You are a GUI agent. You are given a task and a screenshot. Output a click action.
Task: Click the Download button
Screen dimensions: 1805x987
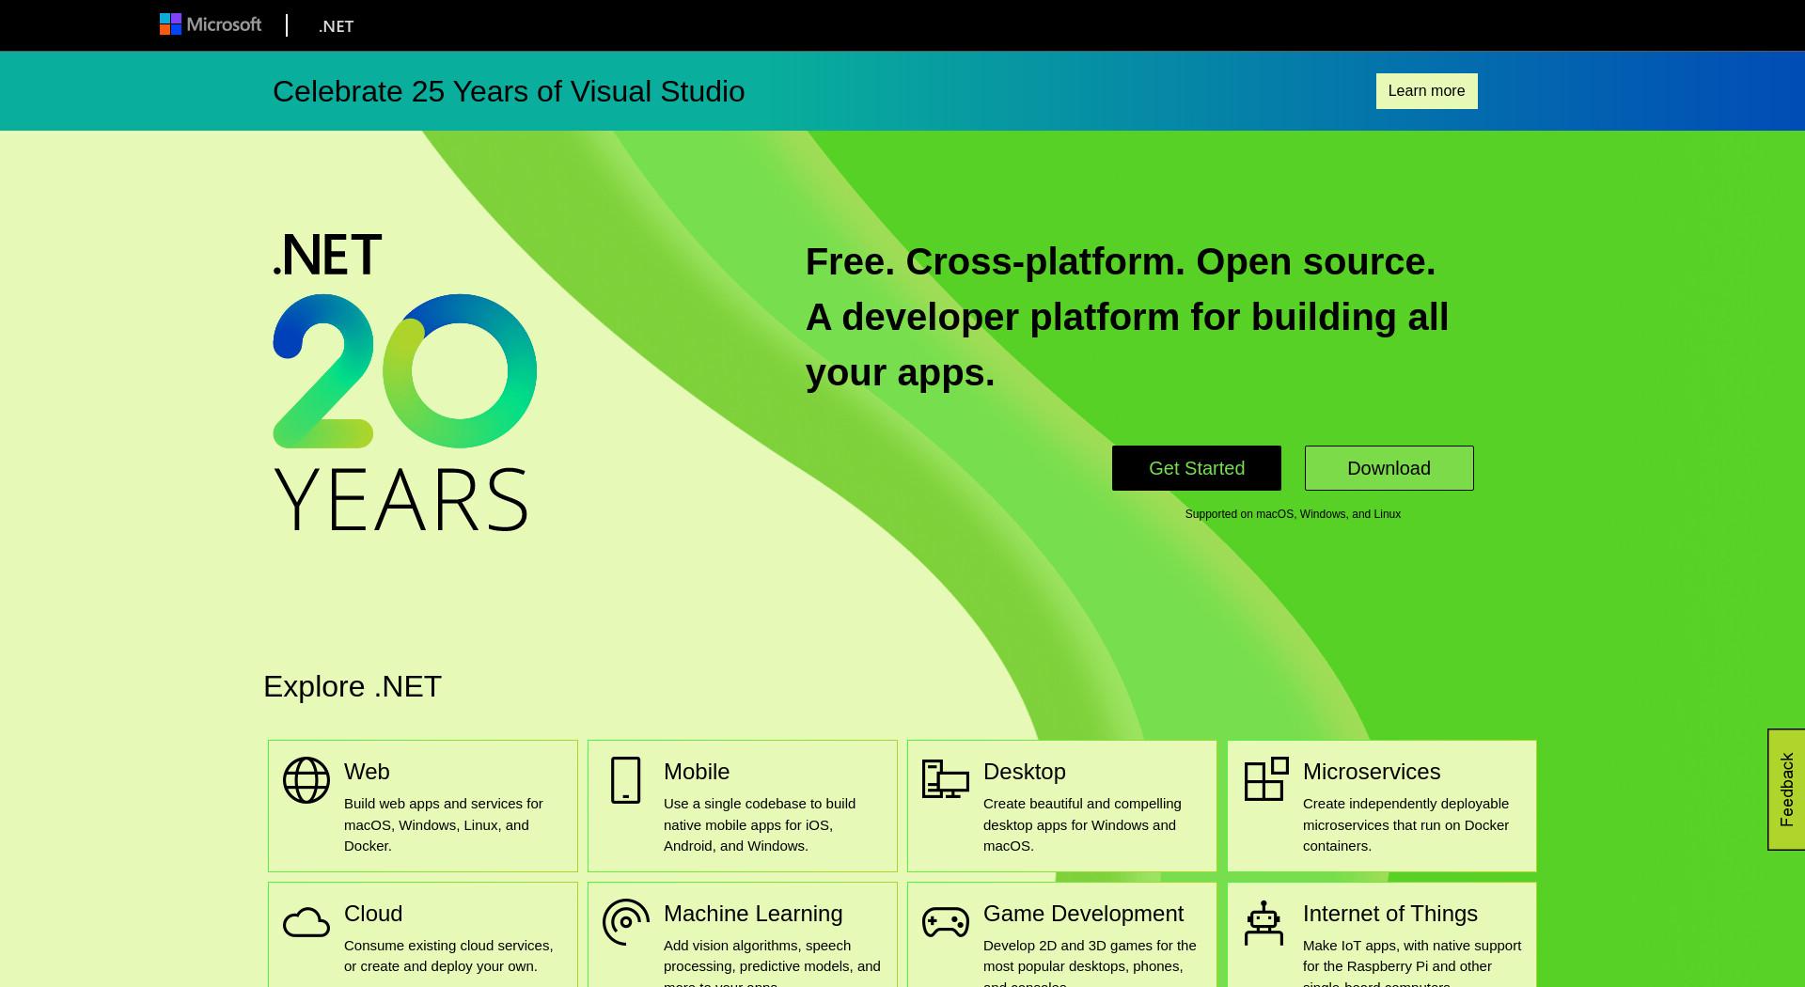tap(1389, 468)
